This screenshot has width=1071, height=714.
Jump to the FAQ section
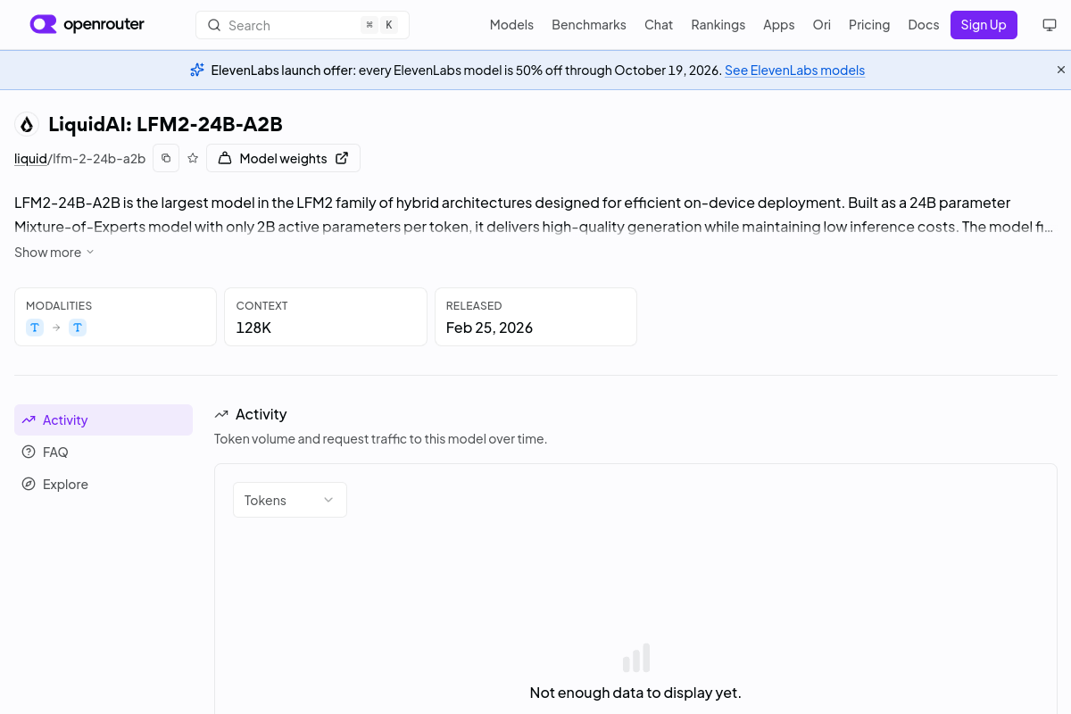(x=104, y=452)
